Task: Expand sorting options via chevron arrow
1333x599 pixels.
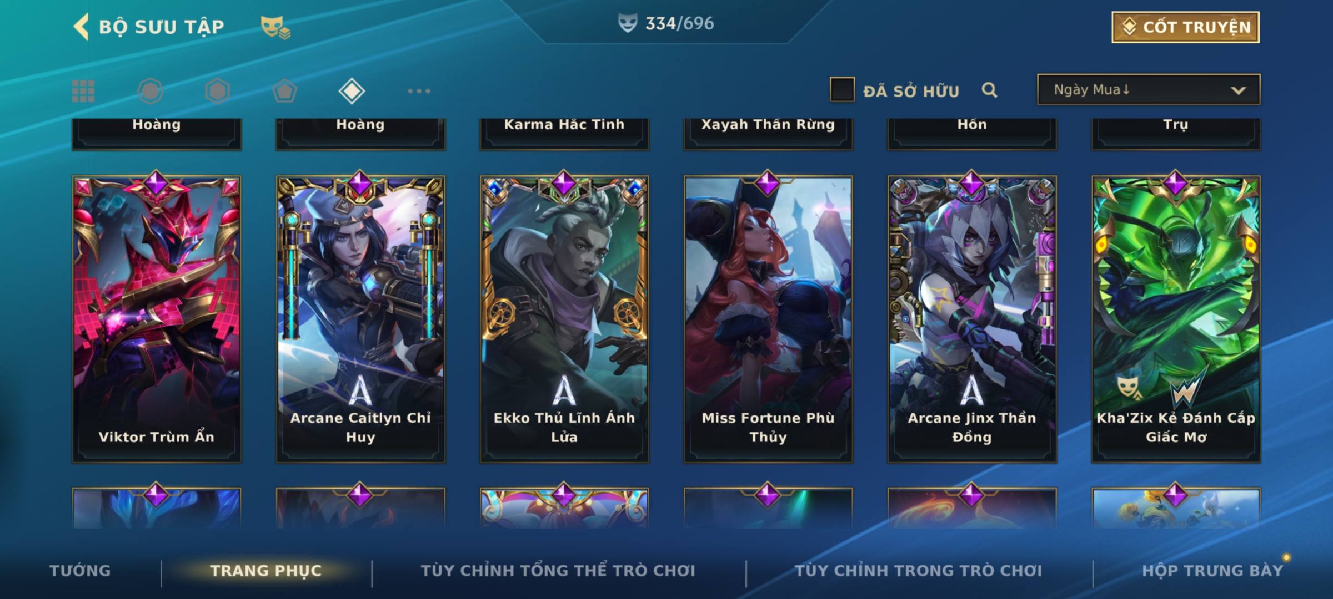Action: 1238,90
